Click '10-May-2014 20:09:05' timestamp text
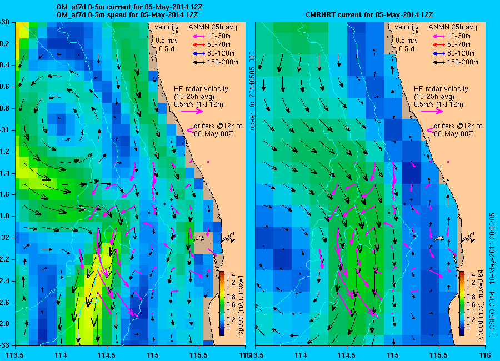The height and width of the screenshot is (361, 500). click(x=492, y=249)
